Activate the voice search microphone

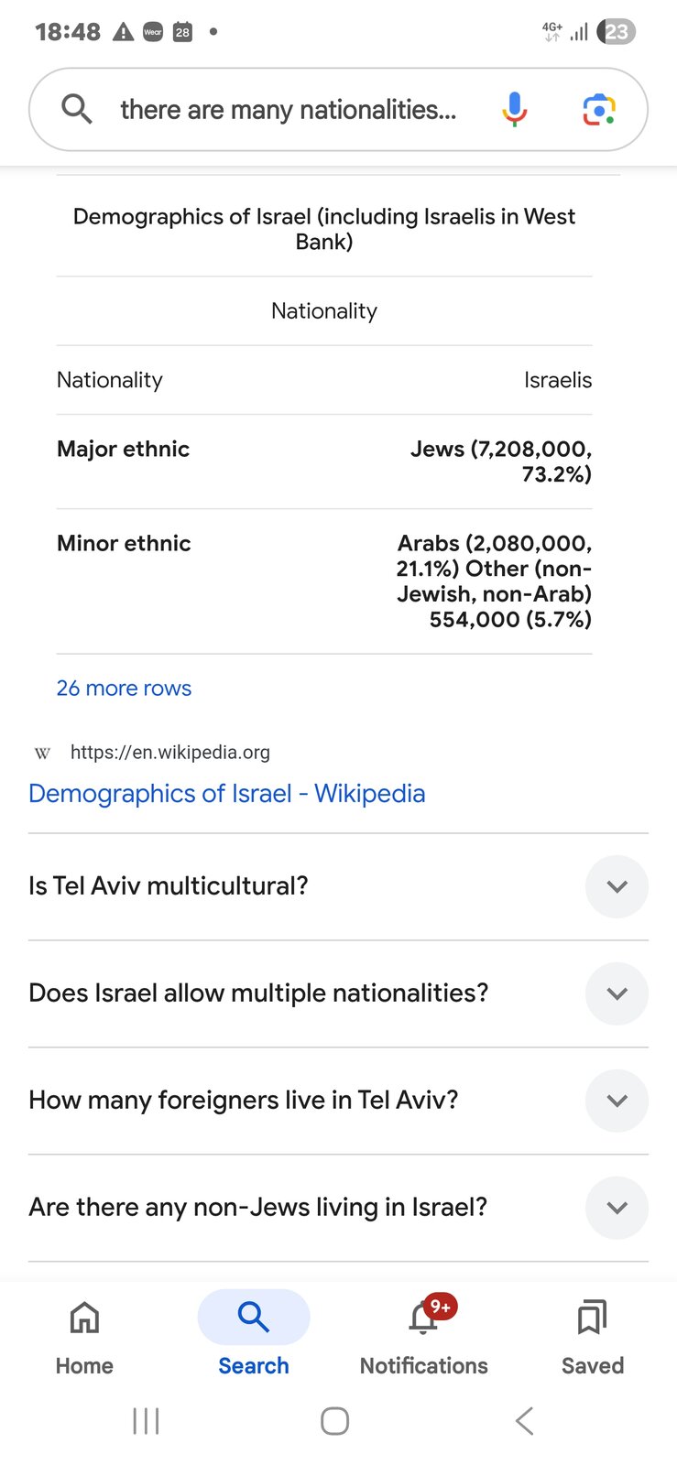[514, 109]
